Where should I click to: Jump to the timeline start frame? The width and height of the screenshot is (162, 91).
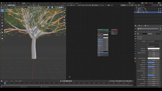pos(63,81)
